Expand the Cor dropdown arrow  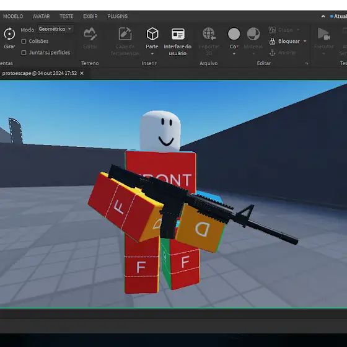[x=234, y=54]
